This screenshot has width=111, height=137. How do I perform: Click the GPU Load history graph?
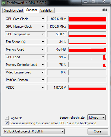(87, 57)
